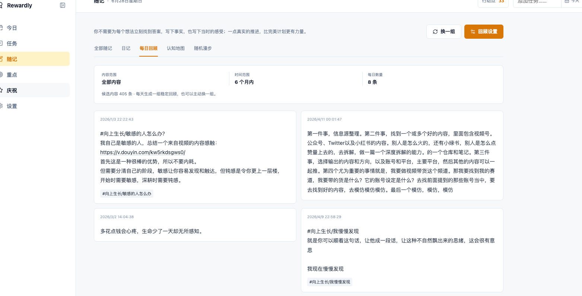The width and height of the screenshot is (582, 296).
Task: Switch to the 全部随记 tab
Action: [x=103, y=48]
